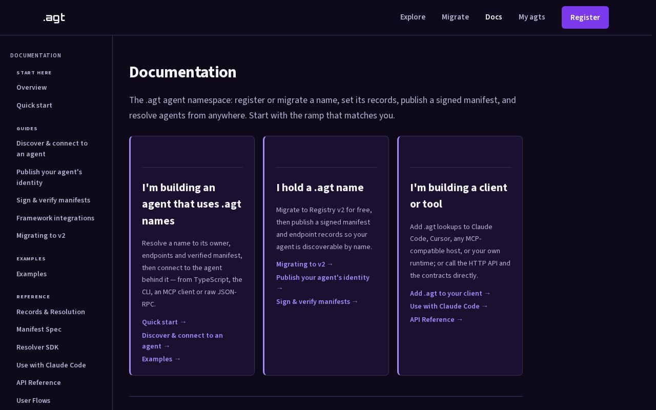Click the purple Register button
Viewport: 656px width, 410px height.
585,17
